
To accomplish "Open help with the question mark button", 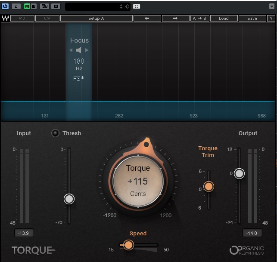I will 271,18.
